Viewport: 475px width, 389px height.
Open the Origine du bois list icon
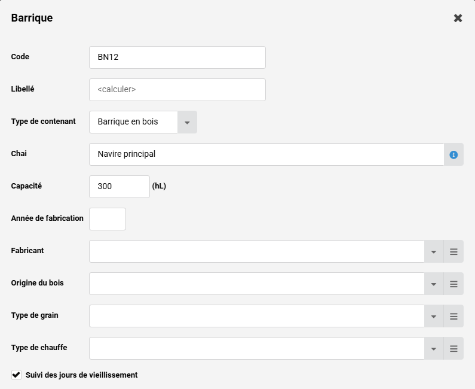(x=453, y=284)
